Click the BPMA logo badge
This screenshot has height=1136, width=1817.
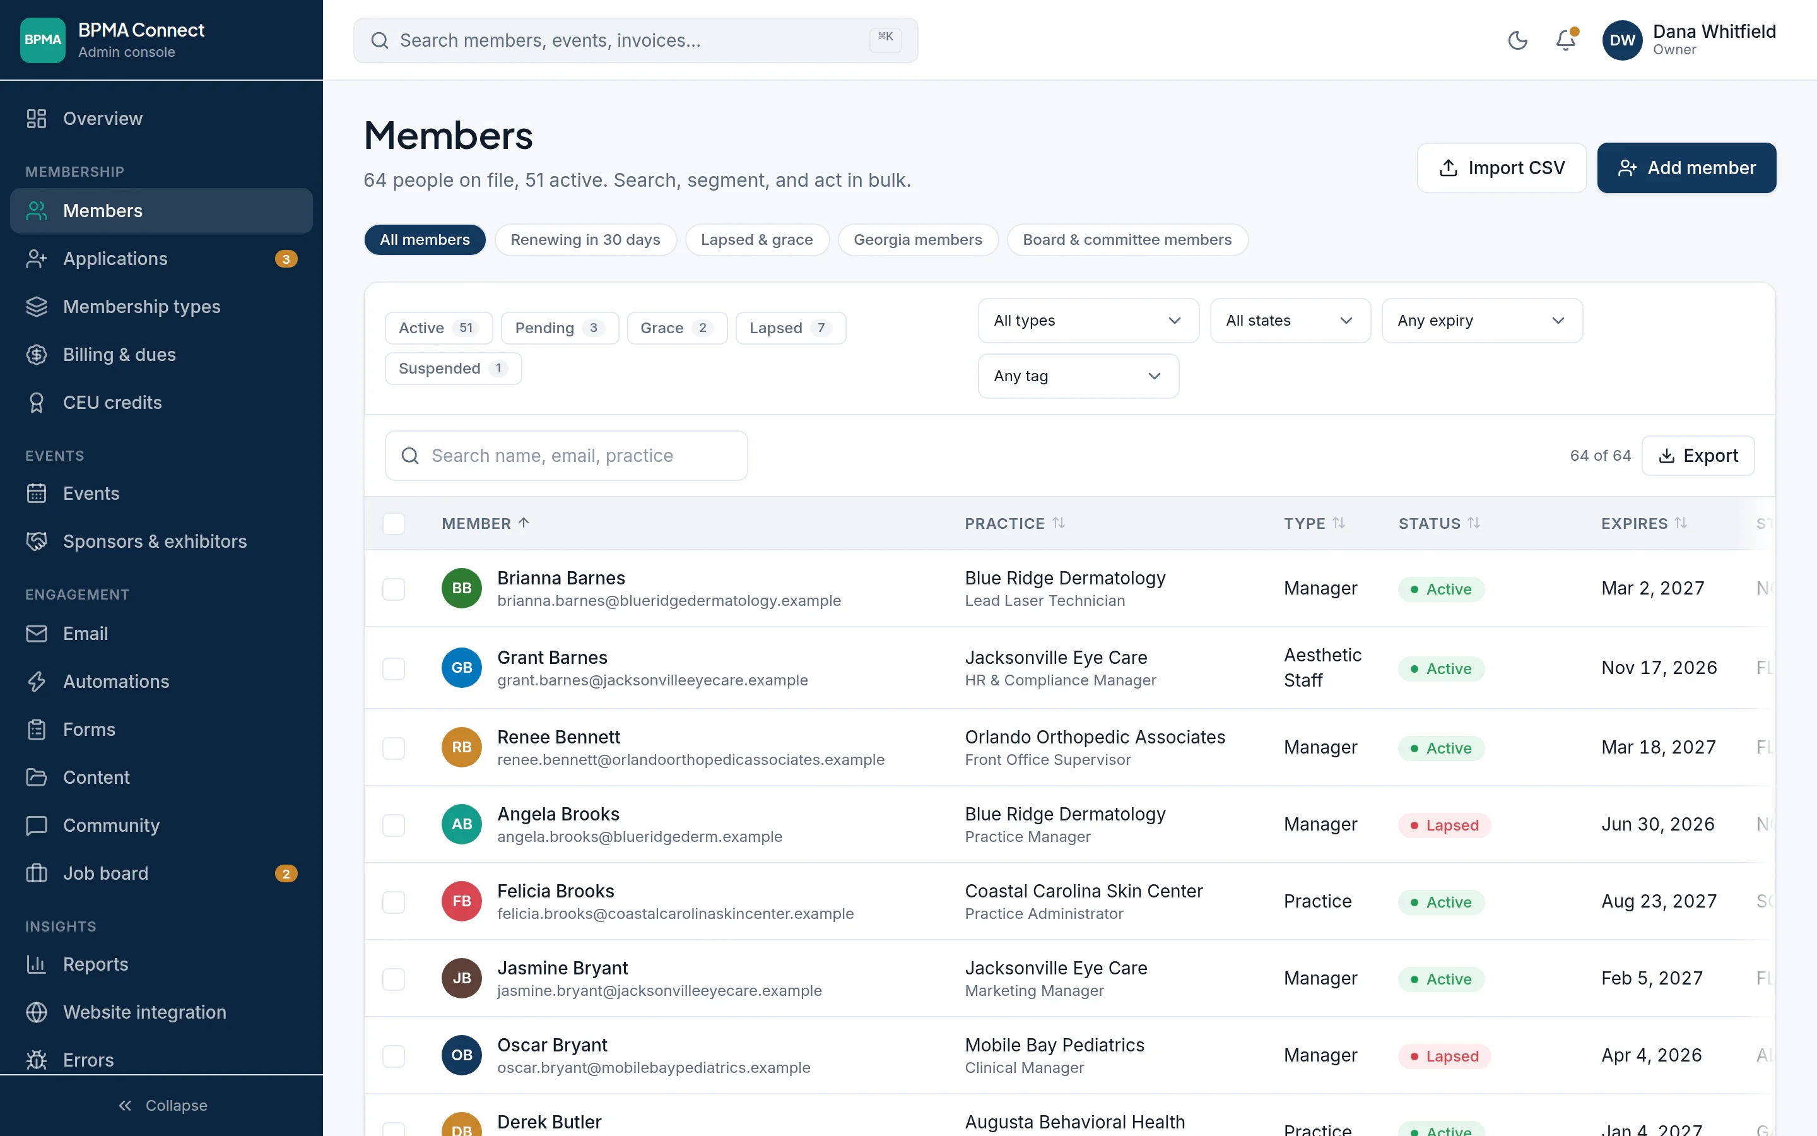click(43, 40)
